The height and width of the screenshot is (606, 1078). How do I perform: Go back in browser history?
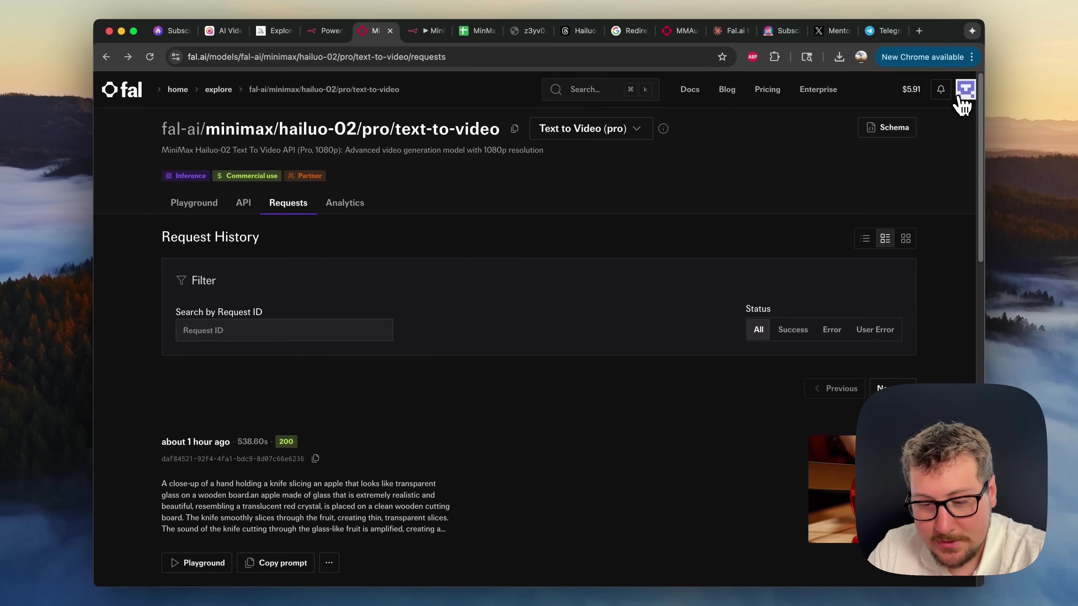point(106,57)
